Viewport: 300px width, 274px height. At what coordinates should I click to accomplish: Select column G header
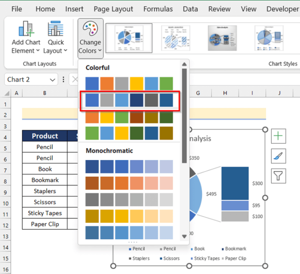coord(198,93)
